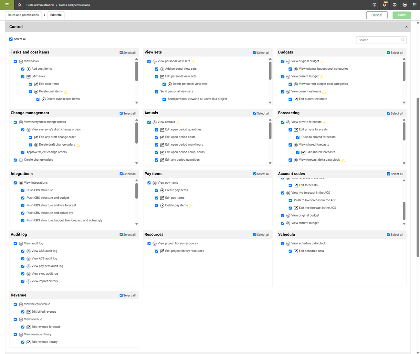This screenshot has height=354, width=420.
Task: Toggle the Budgets Select all checkbox
Action: pyautogui.click(x=389, y=53)
